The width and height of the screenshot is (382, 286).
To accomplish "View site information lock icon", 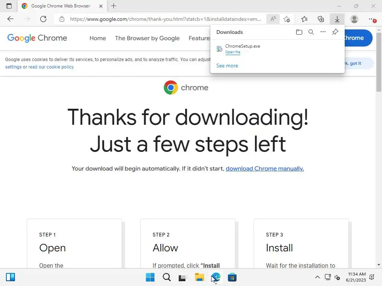I will point(62,19).
